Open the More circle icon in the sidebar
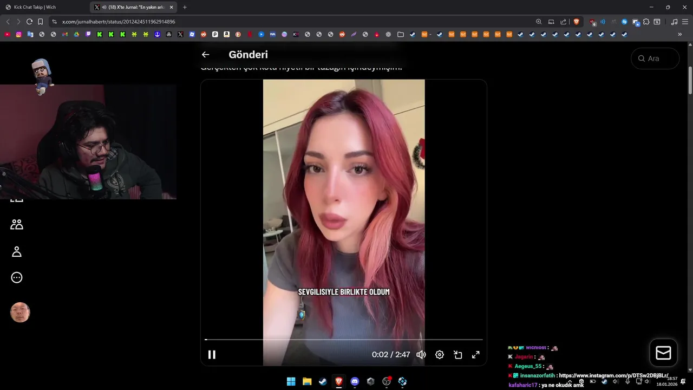 [x=17, y=278]
